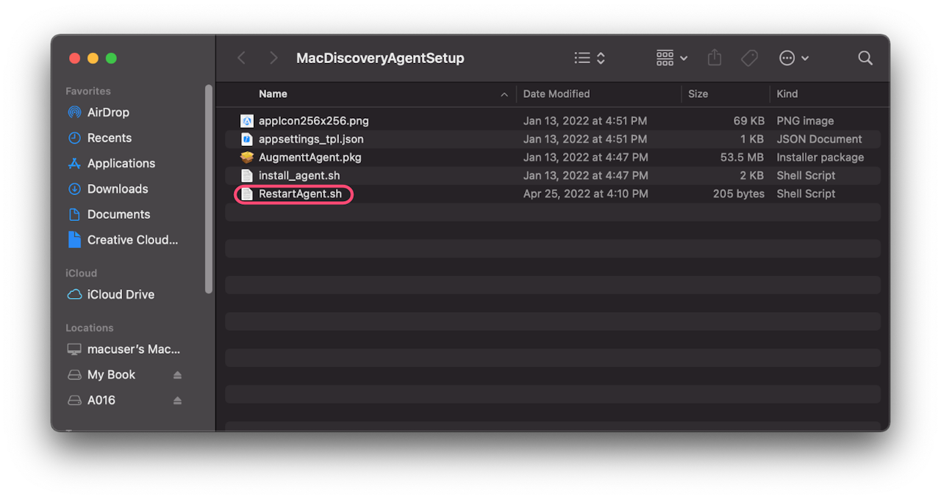Expand the More actions ellipsis menu
Screen dimensions: 941x499
click(x=794, y=58)
